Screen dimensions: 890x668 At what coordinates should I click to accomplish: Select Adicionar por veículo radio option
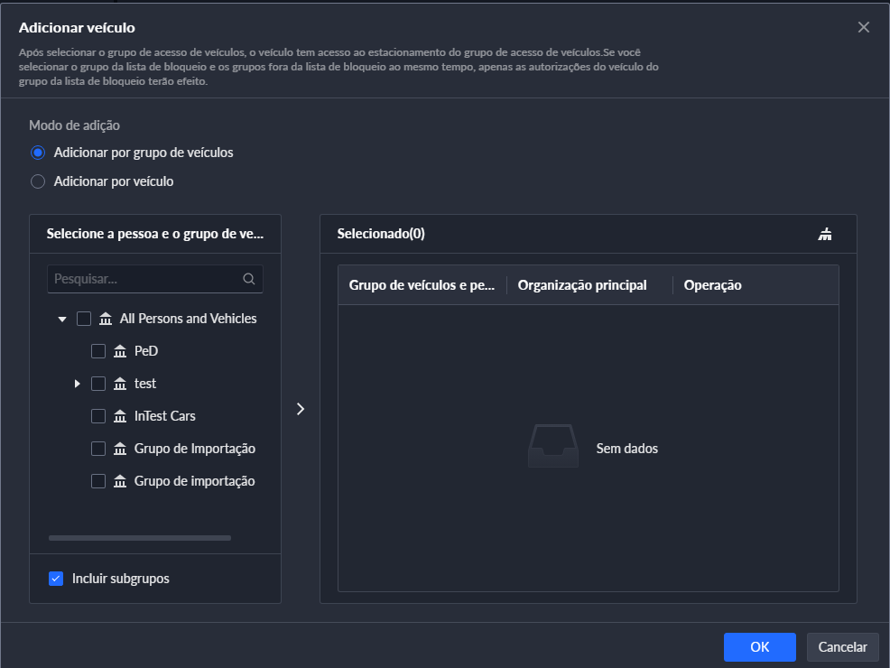[x=38, y=181]
